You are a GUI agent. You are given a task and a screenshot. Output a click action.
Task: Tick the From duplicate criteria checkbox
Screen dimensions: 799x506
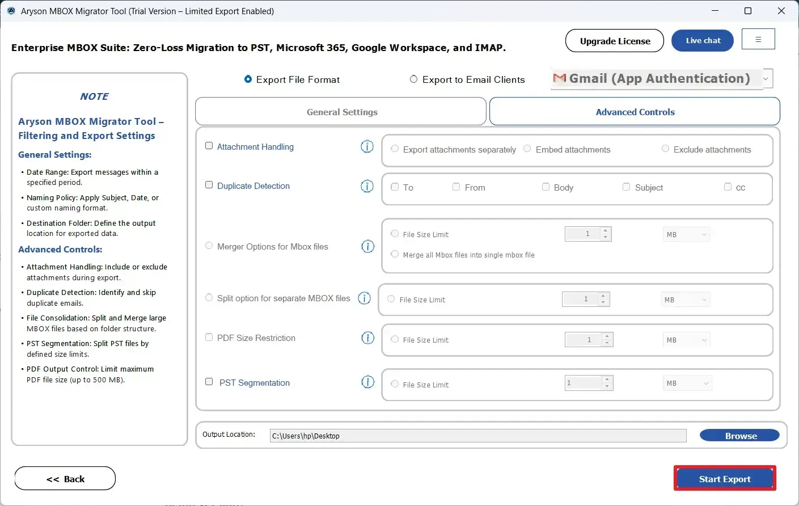pyautogui.click(x=456, y=187)
